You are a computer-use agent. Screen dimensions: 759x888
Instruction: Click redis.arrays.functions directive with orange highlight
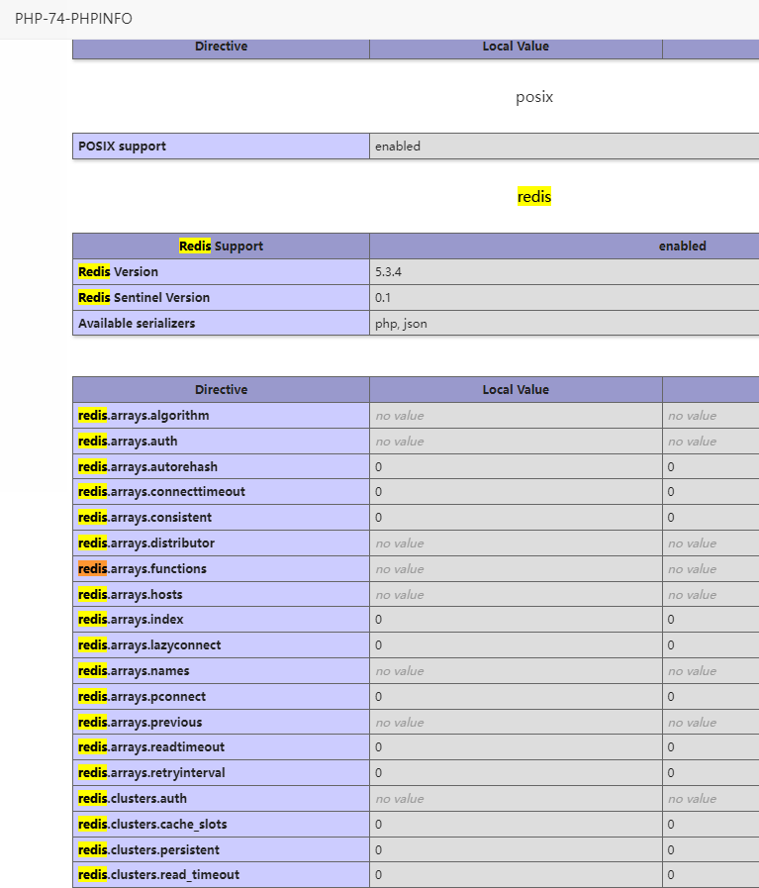[142, 568]
